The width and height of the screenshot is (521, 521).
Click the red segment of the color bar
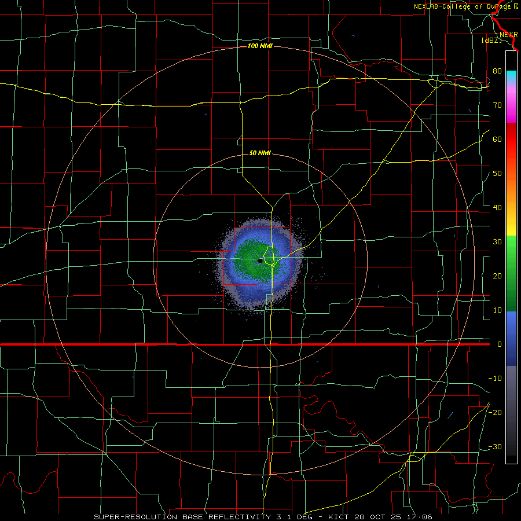point(511,140)
